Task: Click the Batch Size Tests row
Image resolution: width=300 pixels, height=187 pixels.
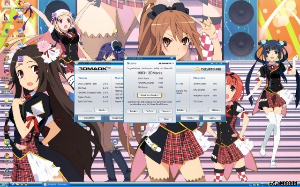Action: 93,101
